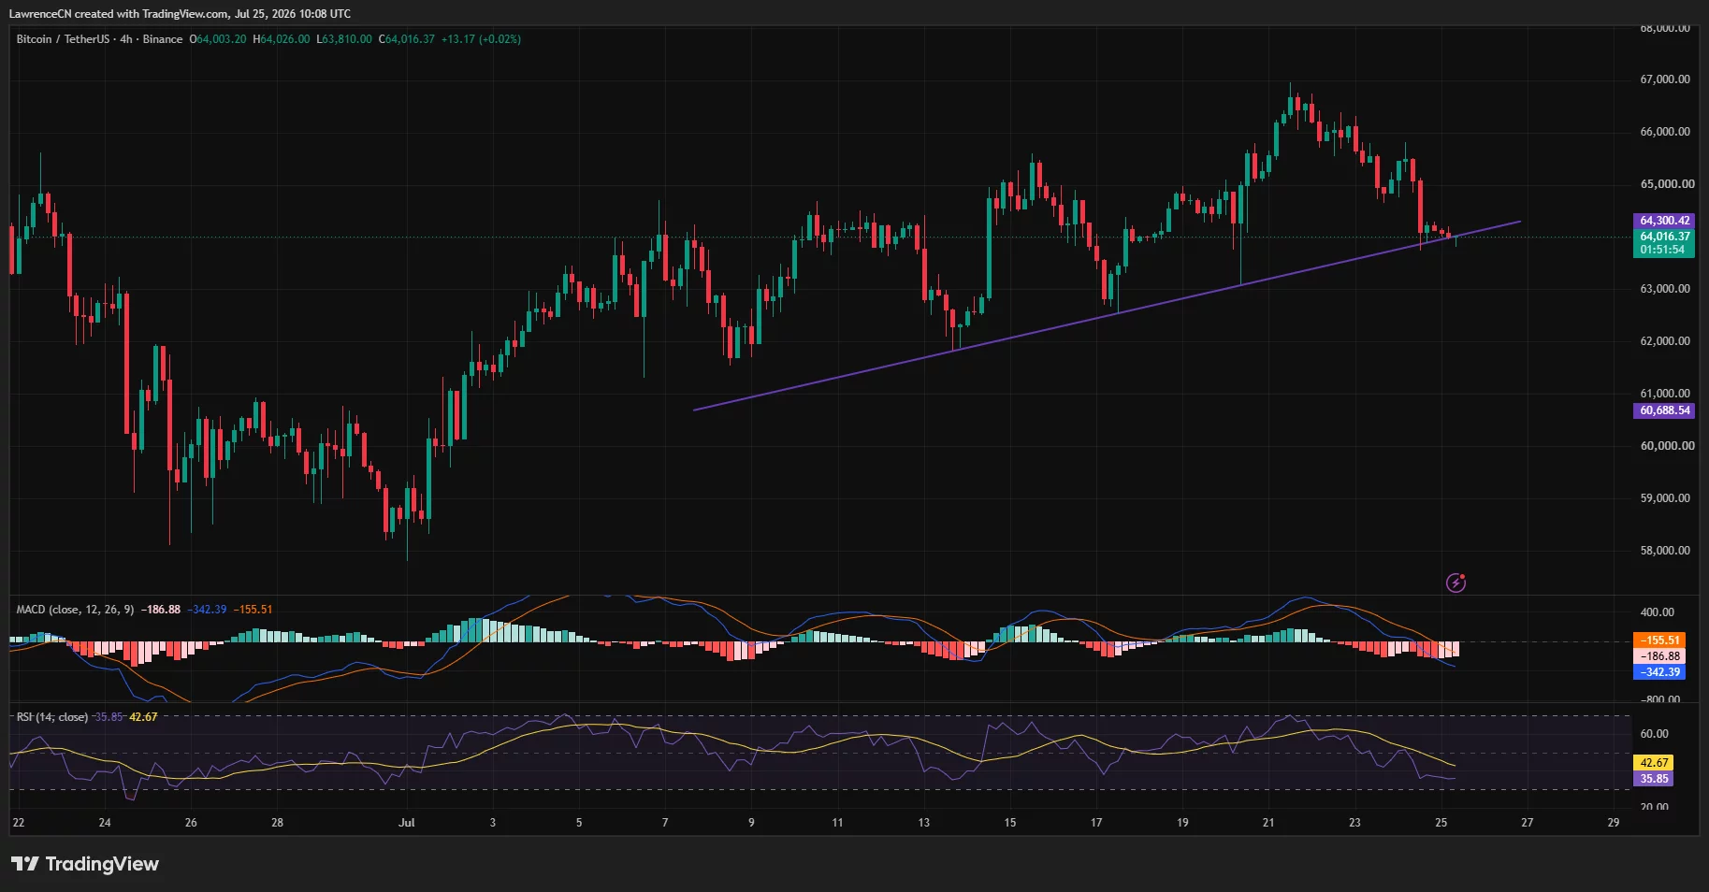Click the low value L63,810.00 in legend
This screenshot has height=892, width=1709.
pos(344,39)
